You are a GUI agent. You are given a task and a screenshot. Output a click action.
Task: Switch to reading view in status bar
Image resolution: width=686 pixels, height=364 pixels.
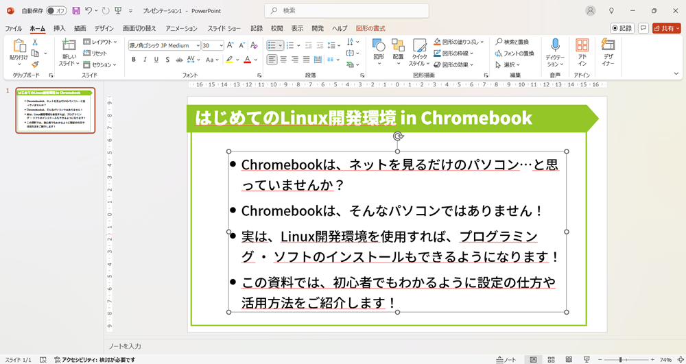[569, 359]
